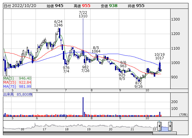The height and width of the screenshot is (138, 192).
Task: Click the 1300 price axis label
Action: point(176,19)
